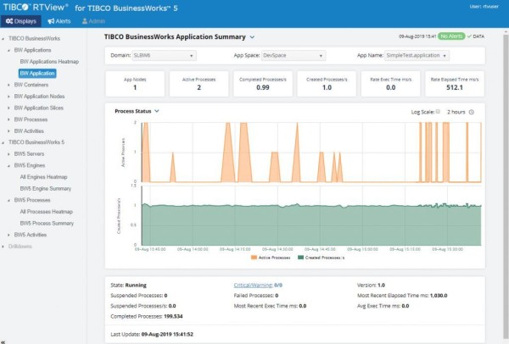
Task: Click the App Nodes metric card
Action: pyautogui.click(x=135, y=84)
